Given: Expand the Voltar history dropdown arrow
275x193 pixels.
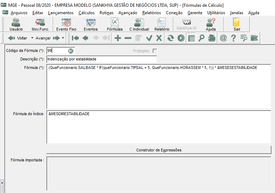Looking at the screenshot, I should [x=32, y=38].
